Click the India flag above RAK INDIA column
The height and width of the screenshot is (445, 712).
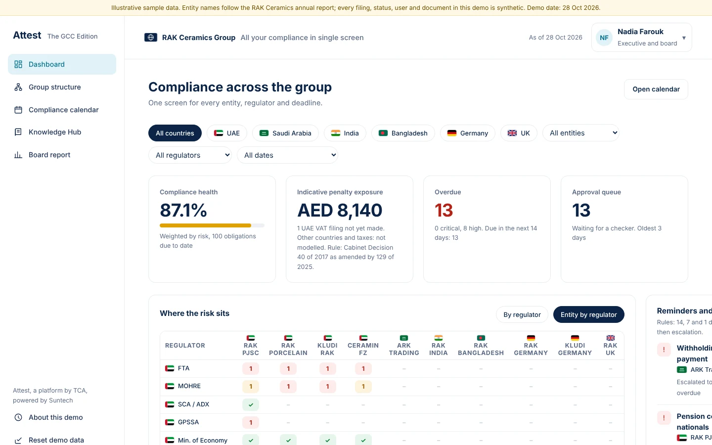[x=439, y=338]
